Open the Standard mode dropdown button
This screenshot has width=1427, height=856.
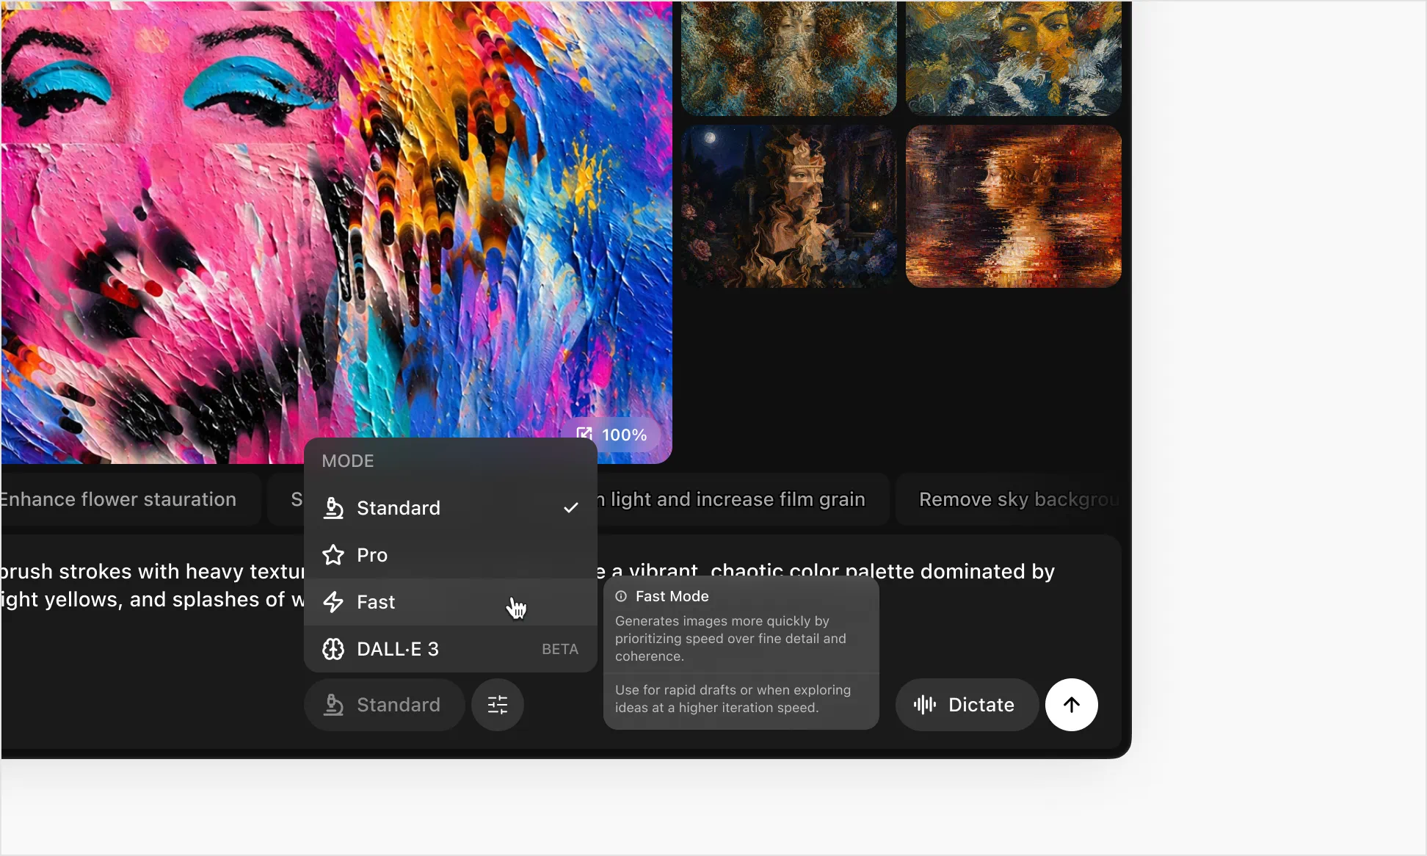coord(385,705)
